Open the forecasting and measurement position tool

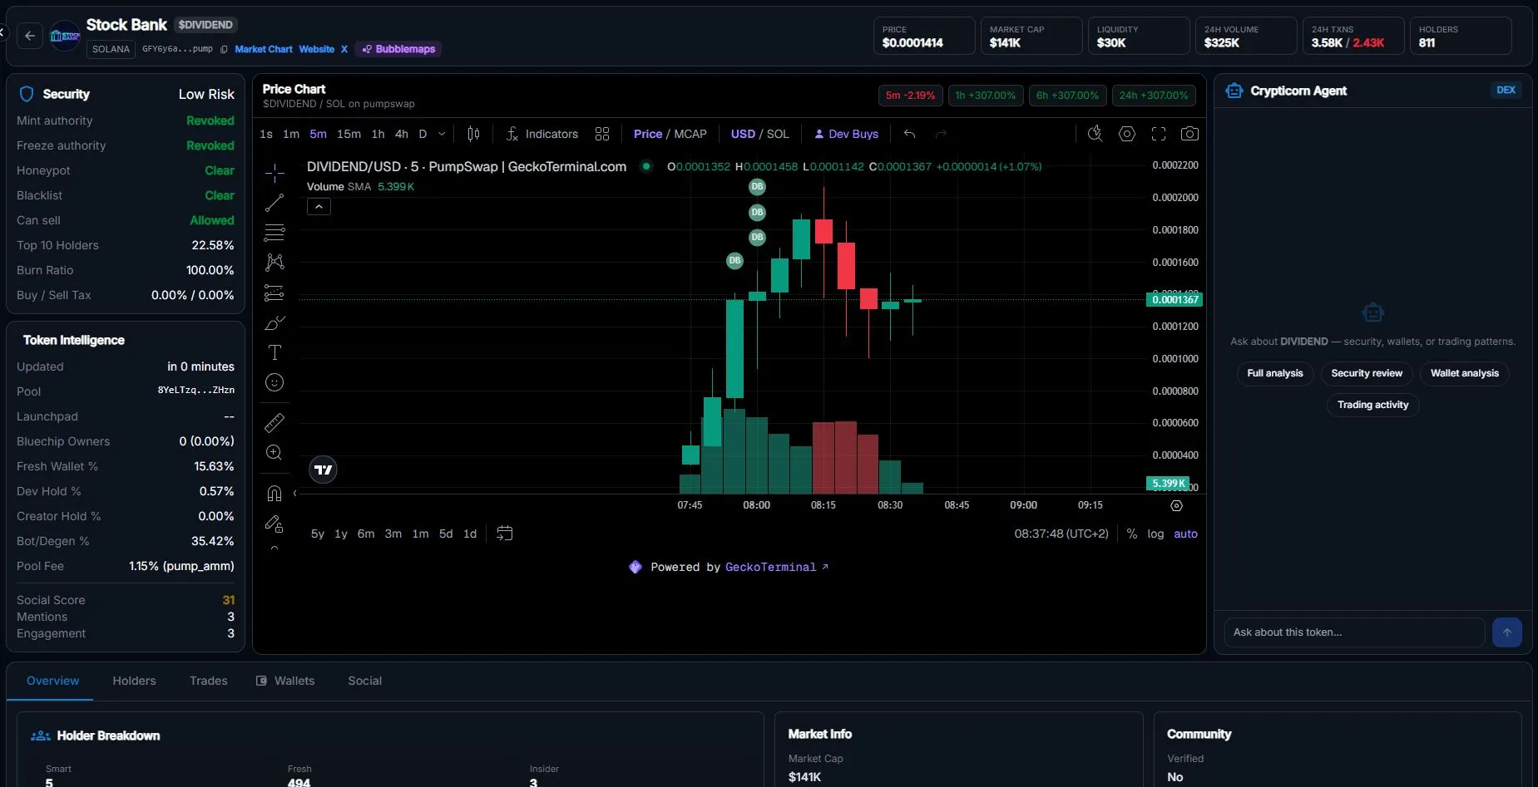point(274,293)
